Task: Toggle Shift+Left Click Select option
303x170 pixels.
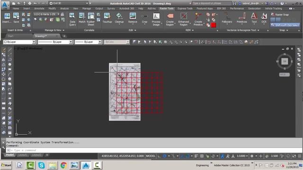Action: 285,25
